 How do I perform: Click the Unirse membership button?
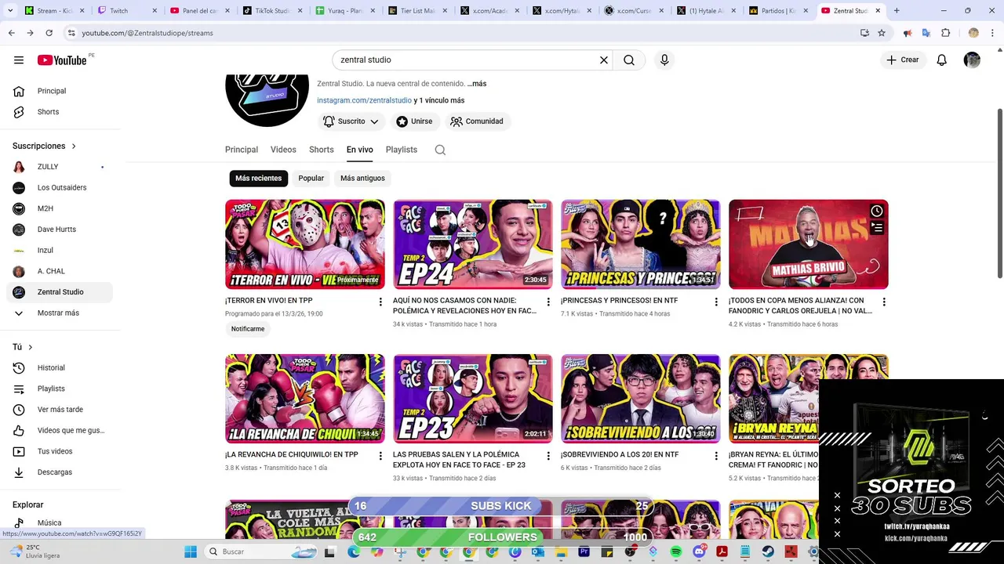414,121
